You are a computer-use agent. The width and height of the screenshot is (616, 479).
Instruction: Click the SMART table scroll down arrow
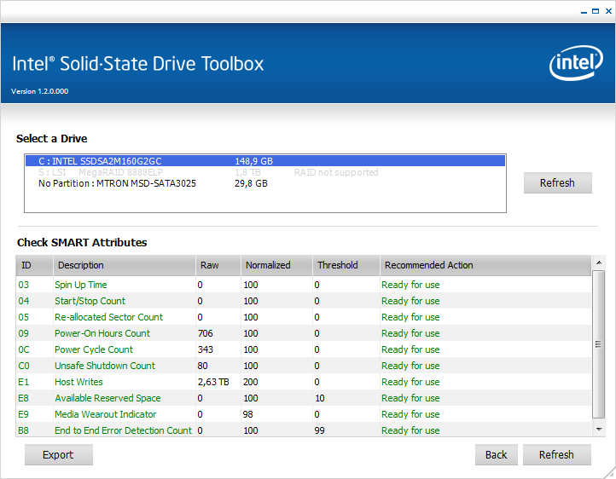click(x=599, y=430)
